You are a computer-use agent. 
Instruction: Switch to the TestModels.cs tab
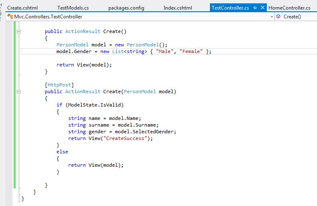coord(73,8)
